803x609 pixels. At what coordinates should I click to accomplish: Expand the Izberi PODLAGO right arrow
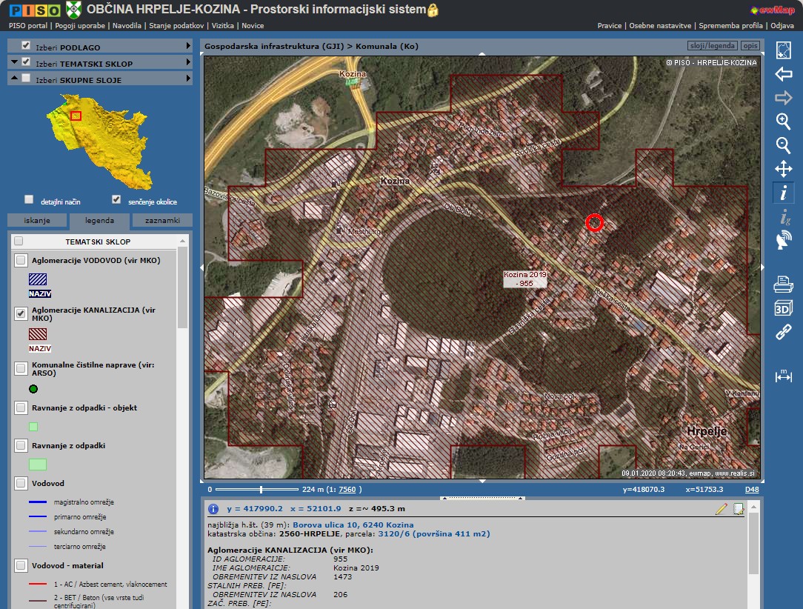(x=189, y=46)
